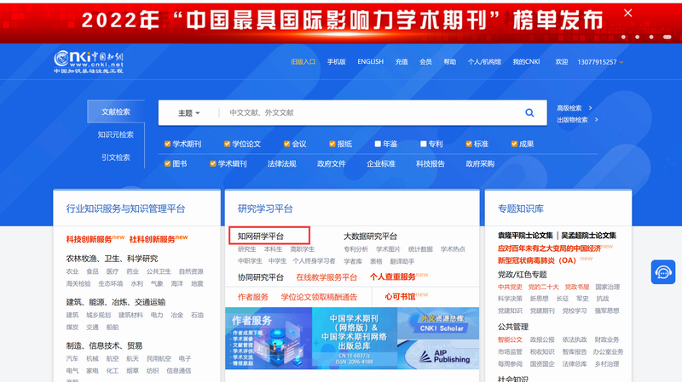Click the 旧版入口 menu link
682x382 pixels.
click(x=303, y=61)
